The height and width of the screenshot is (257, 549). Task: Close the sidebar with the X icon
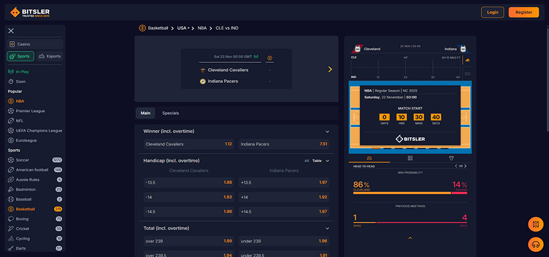coord(11,31)
